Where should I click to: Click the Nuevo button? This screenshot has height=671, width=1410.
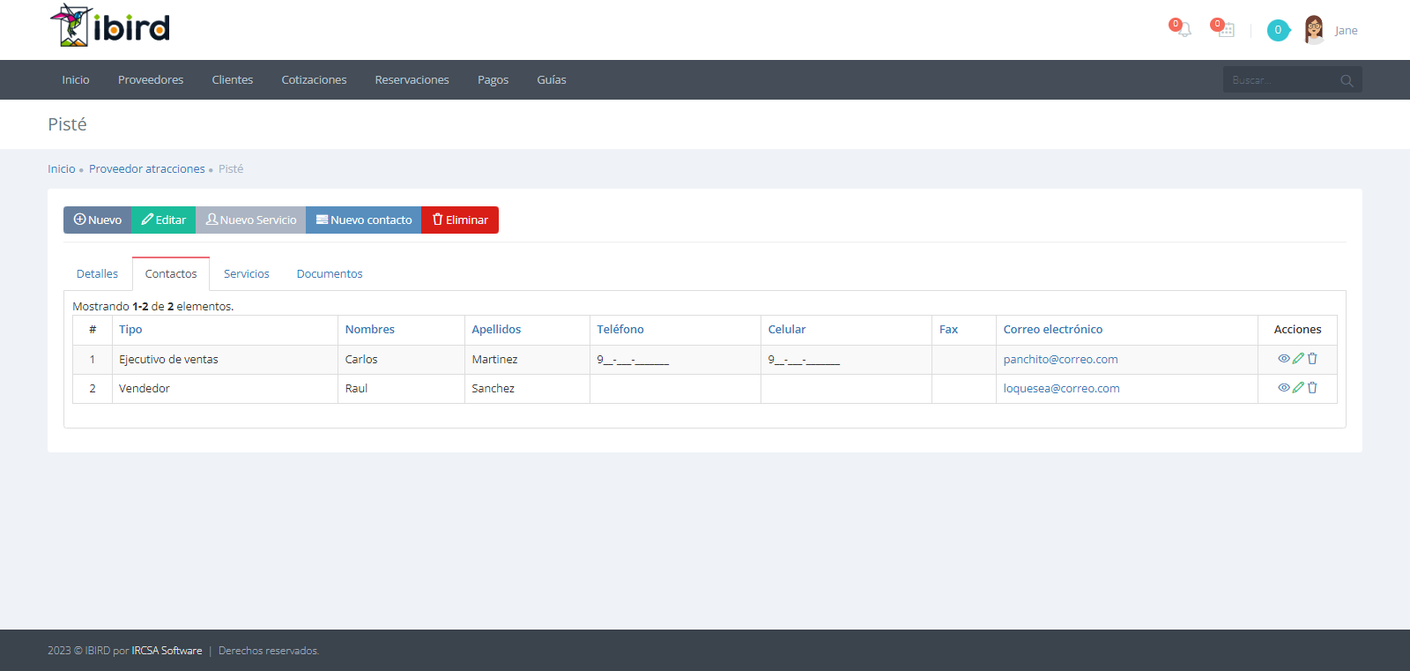tap(98, 220)
